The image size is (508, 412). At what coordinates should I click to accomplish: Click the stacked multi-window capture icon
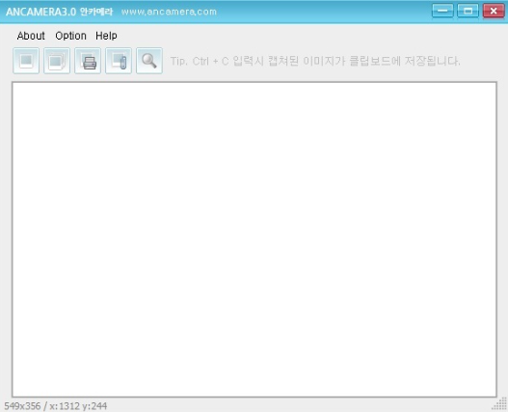[x=57, y=61]
